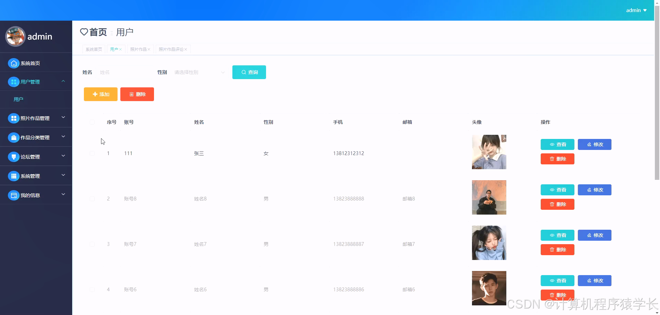Tick the checkbox next to 账号8
Screen dimensions: 660x315
(92, 198)
